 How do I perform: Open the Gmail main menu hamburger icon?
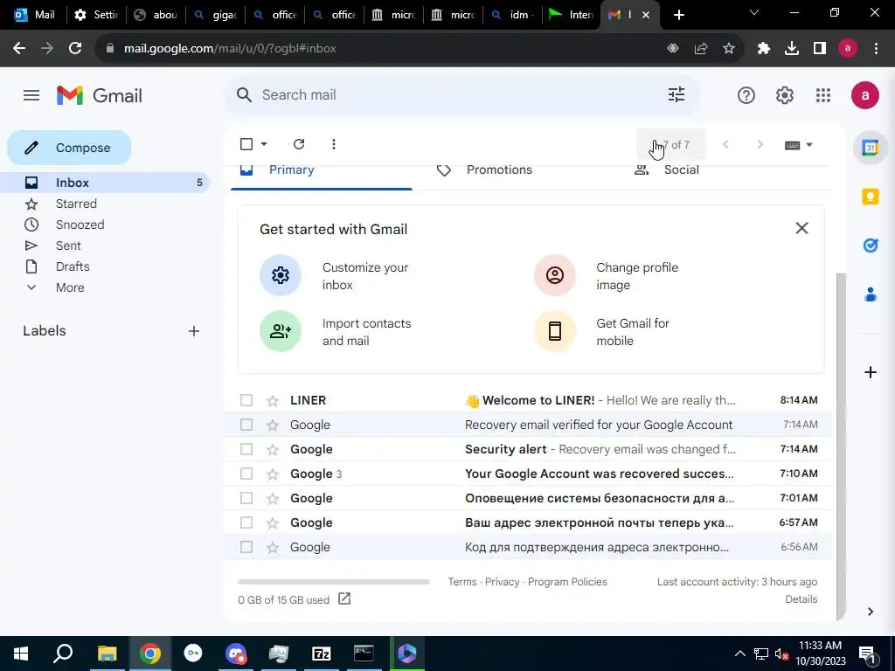click(x=31, y=95)
